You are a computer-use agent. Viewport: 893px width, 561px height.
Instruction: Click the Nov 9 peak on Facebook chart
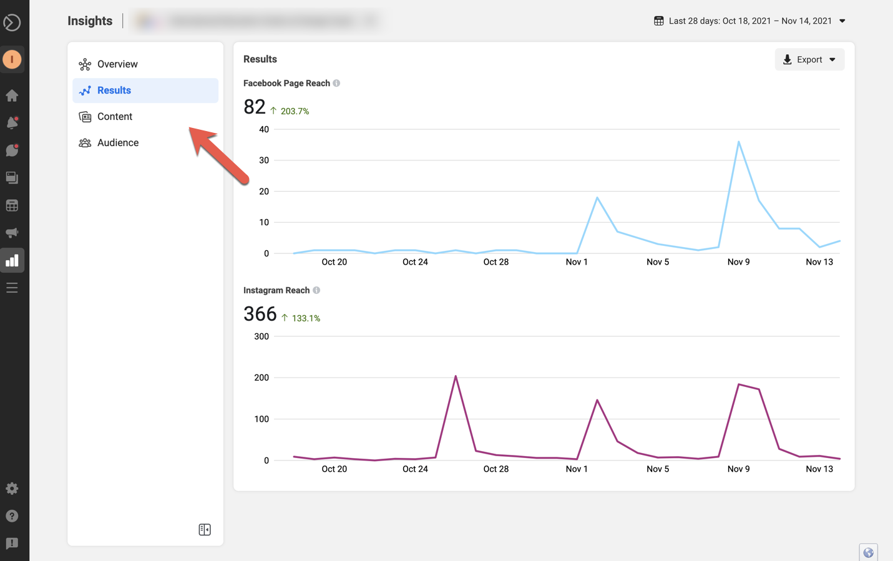(x=739, y=142)
